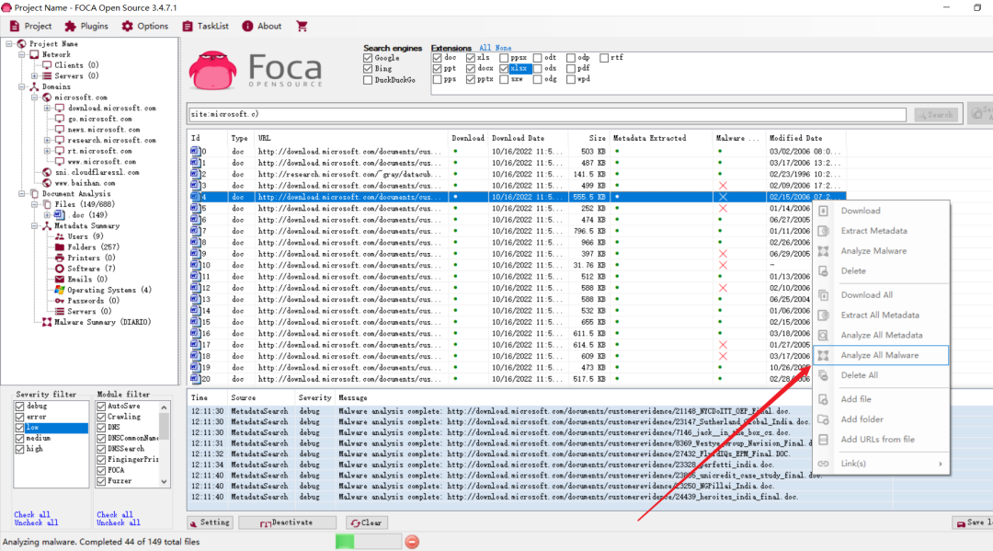Click the Software icon under Metadata Summary

click(x=60, y=269)
